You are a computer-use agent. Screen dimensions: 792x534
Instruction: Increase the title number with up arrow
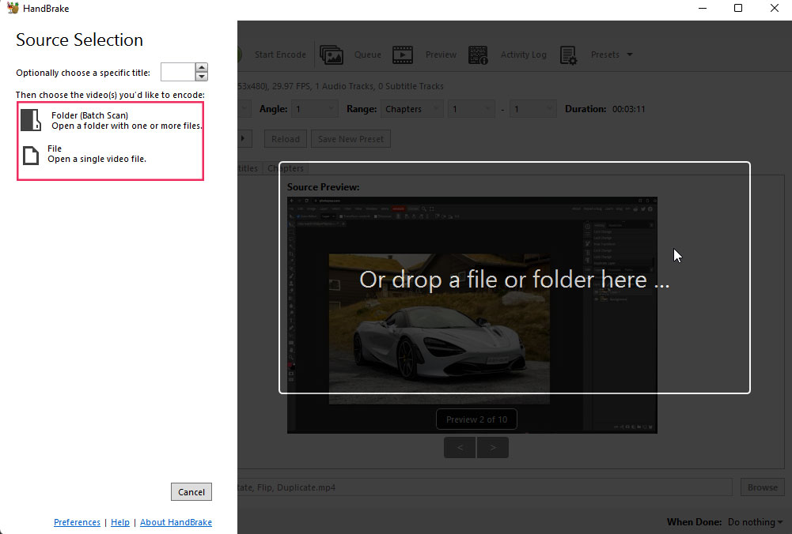[x=202, y=68]
